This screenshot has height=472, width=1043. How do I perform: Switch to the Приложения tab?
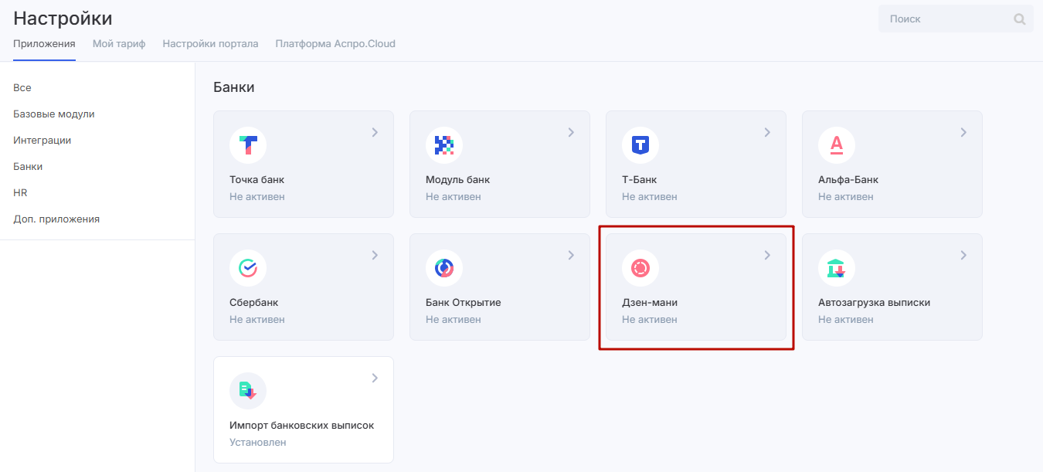[x=44, y=44]
